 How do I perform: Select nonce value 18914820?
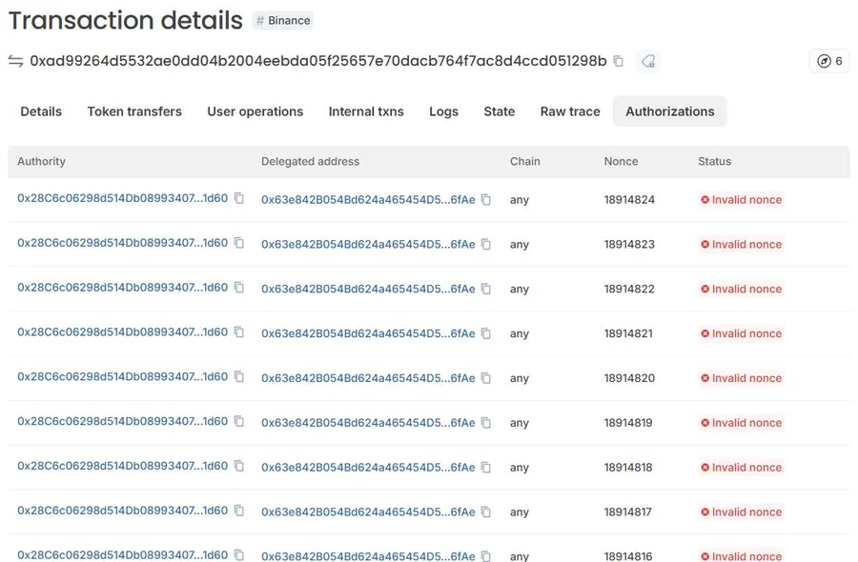629,378
